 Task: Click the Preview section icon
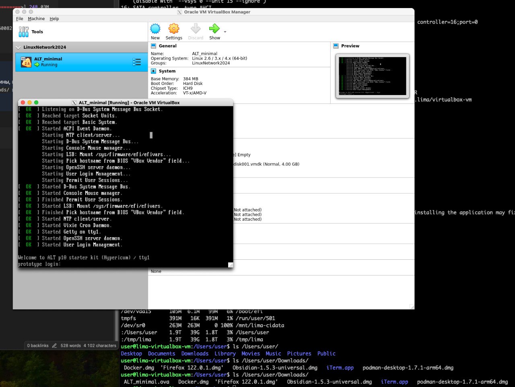pos(336,46)
